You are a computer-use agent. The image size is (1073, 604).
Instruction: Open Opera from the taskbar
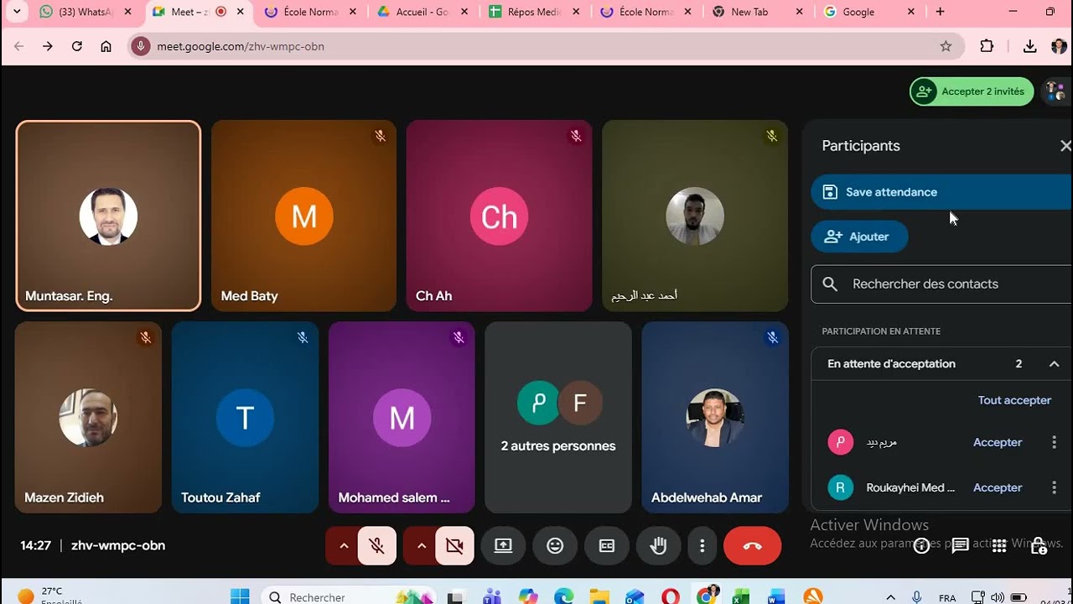click(x=671, y=596)
